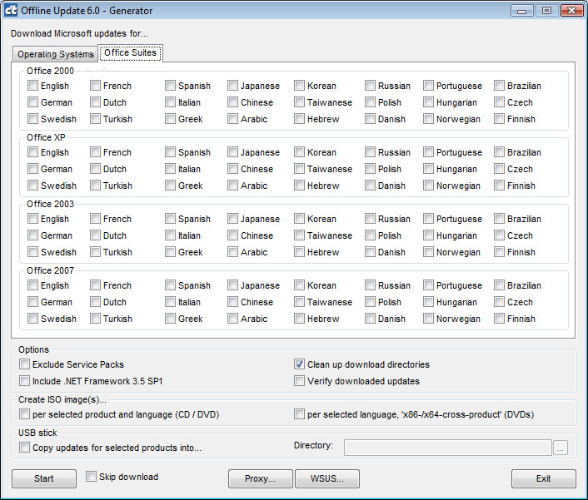Image resolution: width=588 pixels, height=500 pixels.
Task: Switch to the Operating Systems tab
Action: (x=56, y=54)
